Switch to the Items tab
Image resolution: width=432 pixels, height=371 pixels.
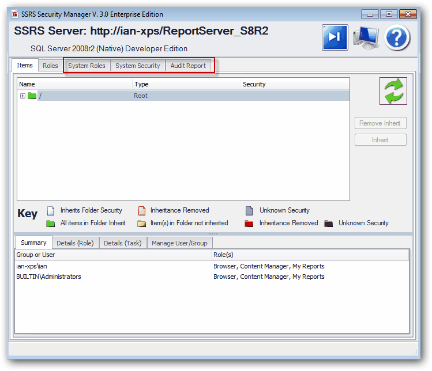(25, 65)
